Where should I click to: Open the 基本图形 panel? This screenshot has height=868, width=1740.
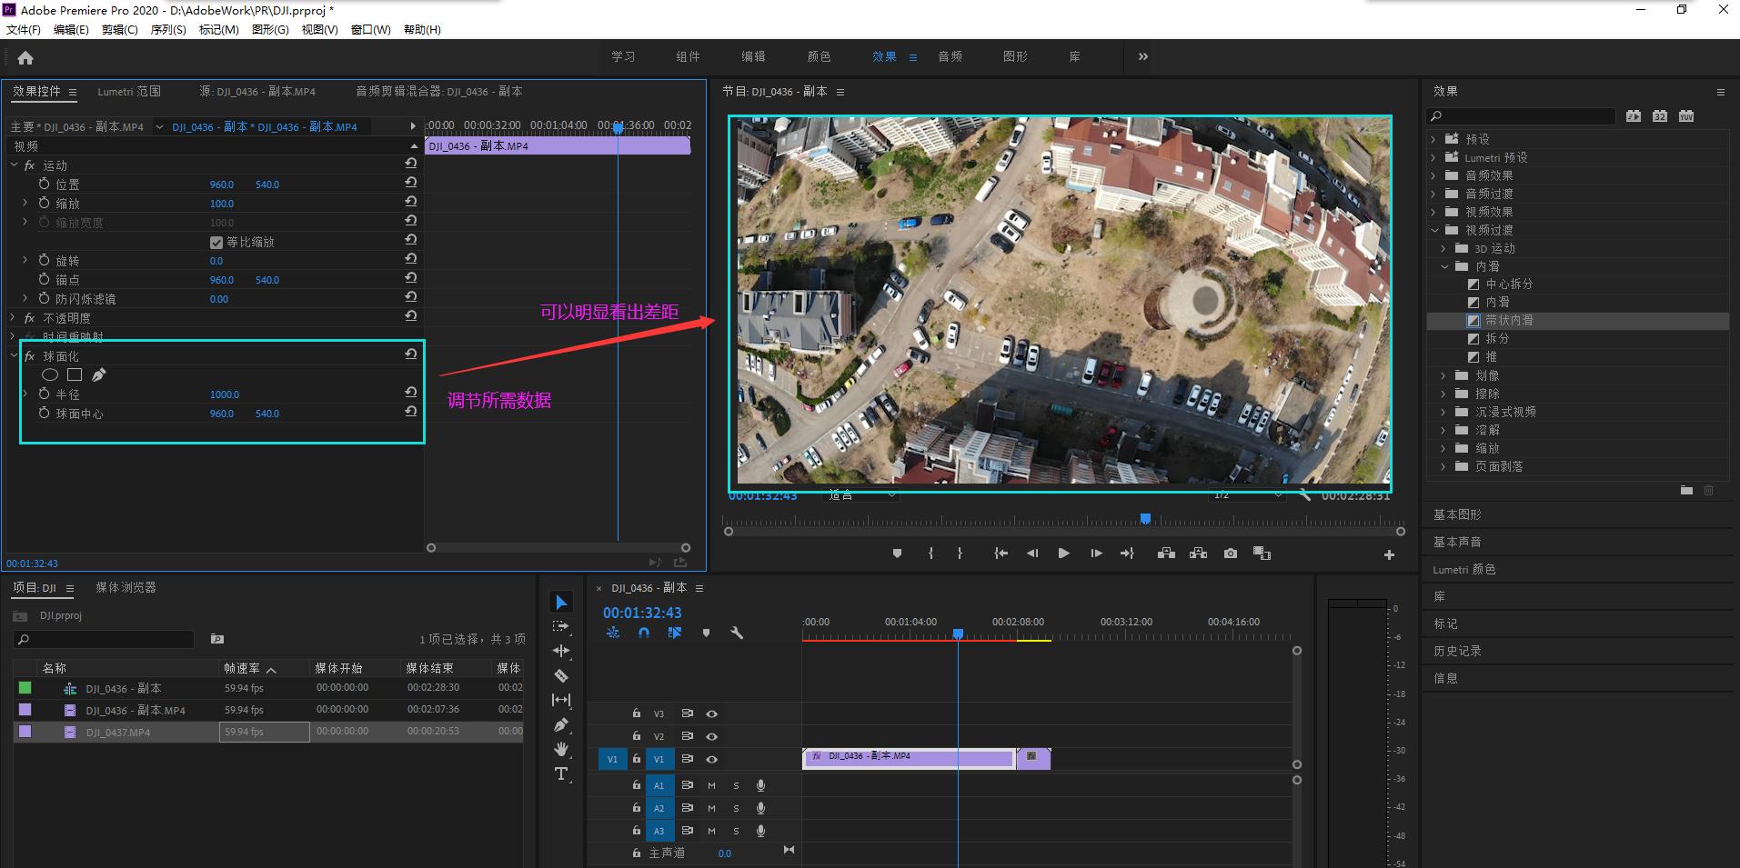point(1457,514)
